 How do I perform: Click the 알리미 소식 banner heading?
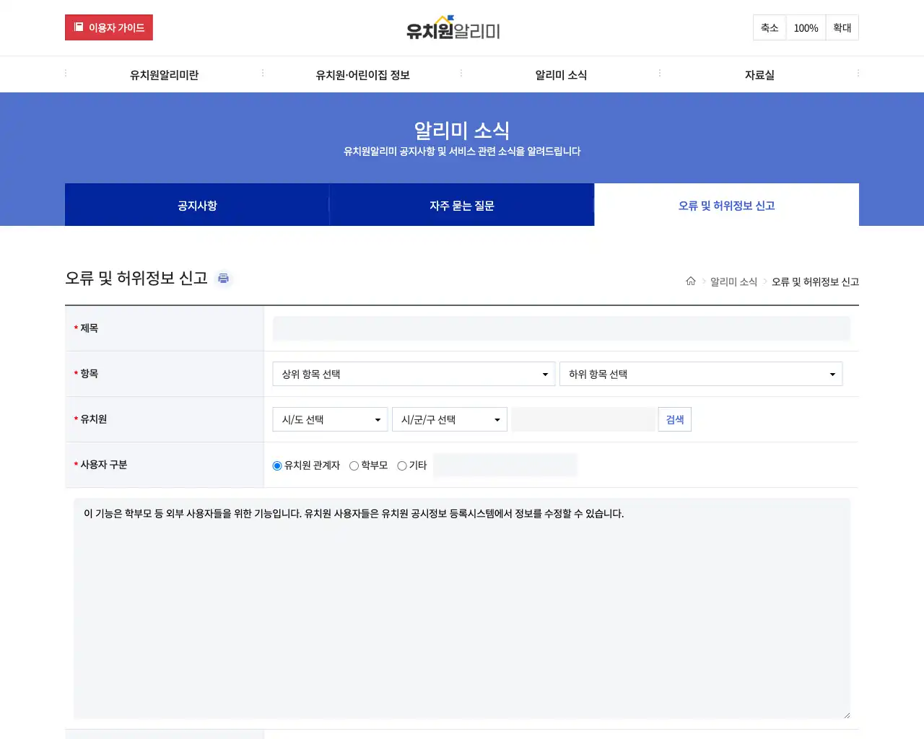click(x=462, y=130)
